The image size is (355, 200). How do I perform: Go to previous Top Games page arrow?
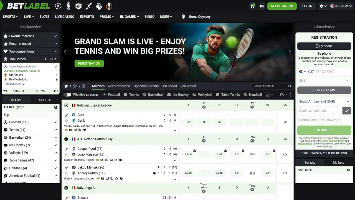pyautogui.click(x=46, y=59)
